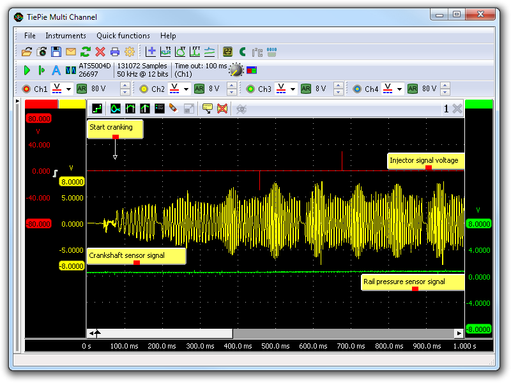This screenshot has height=383, width=511.
Task: Toggle Ch3 green channel indicator
Action: click(x=250, y=89)
